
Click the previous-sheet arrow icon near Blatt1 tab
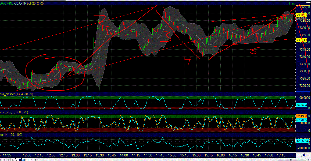pos(5,159)
